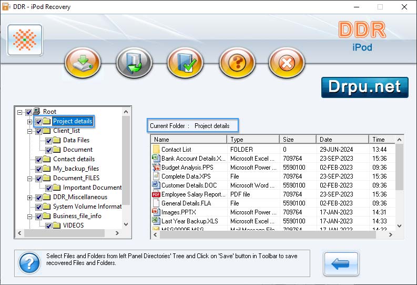417x285 pixels.
Task: Click the FOLDER type cell
Action: 241,150
